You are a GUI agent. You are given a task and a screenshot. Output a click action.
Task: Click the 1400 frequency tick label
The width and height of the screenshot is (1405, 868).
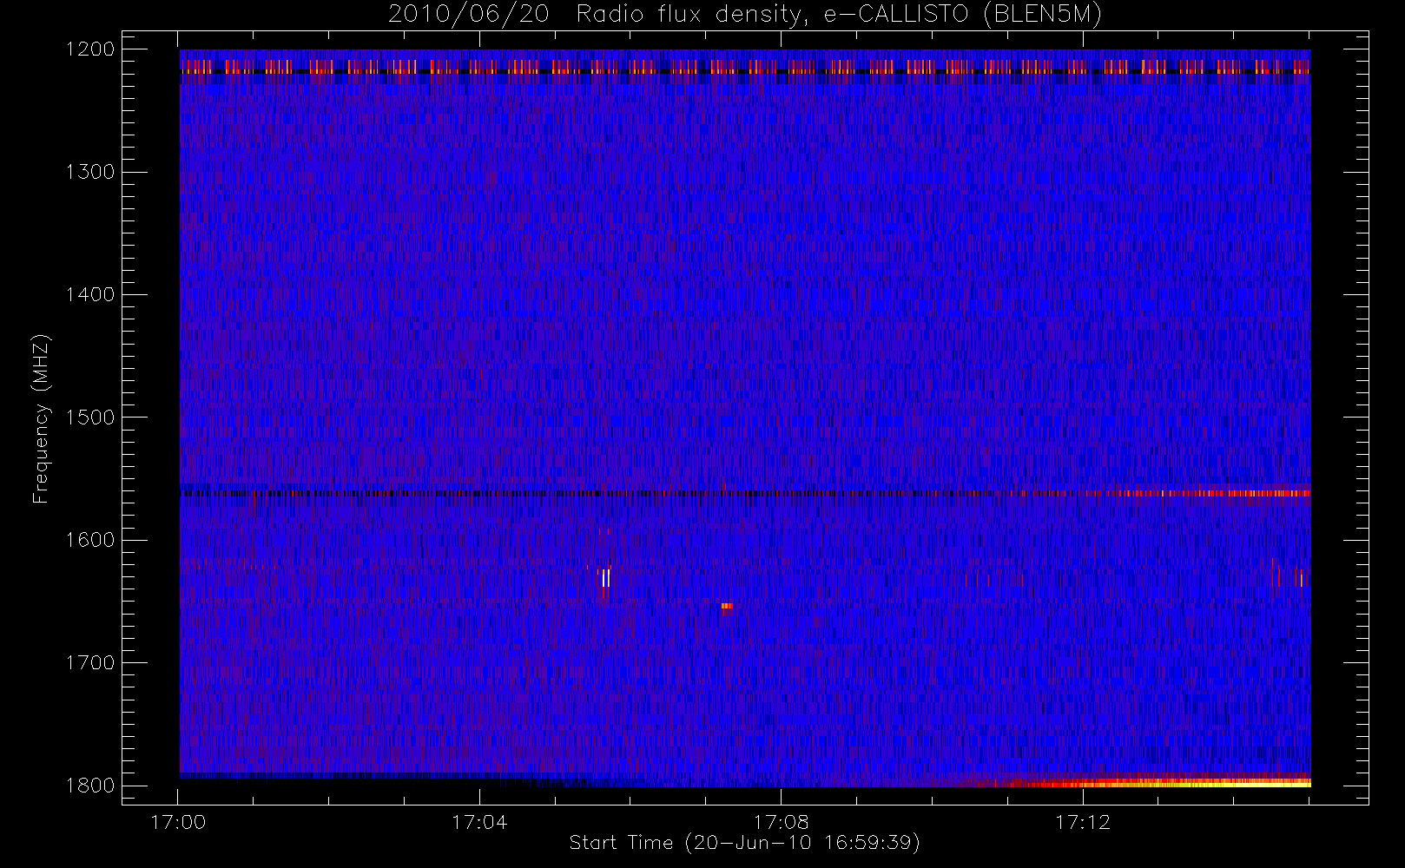pyautogui.click(x=90, y=294)
